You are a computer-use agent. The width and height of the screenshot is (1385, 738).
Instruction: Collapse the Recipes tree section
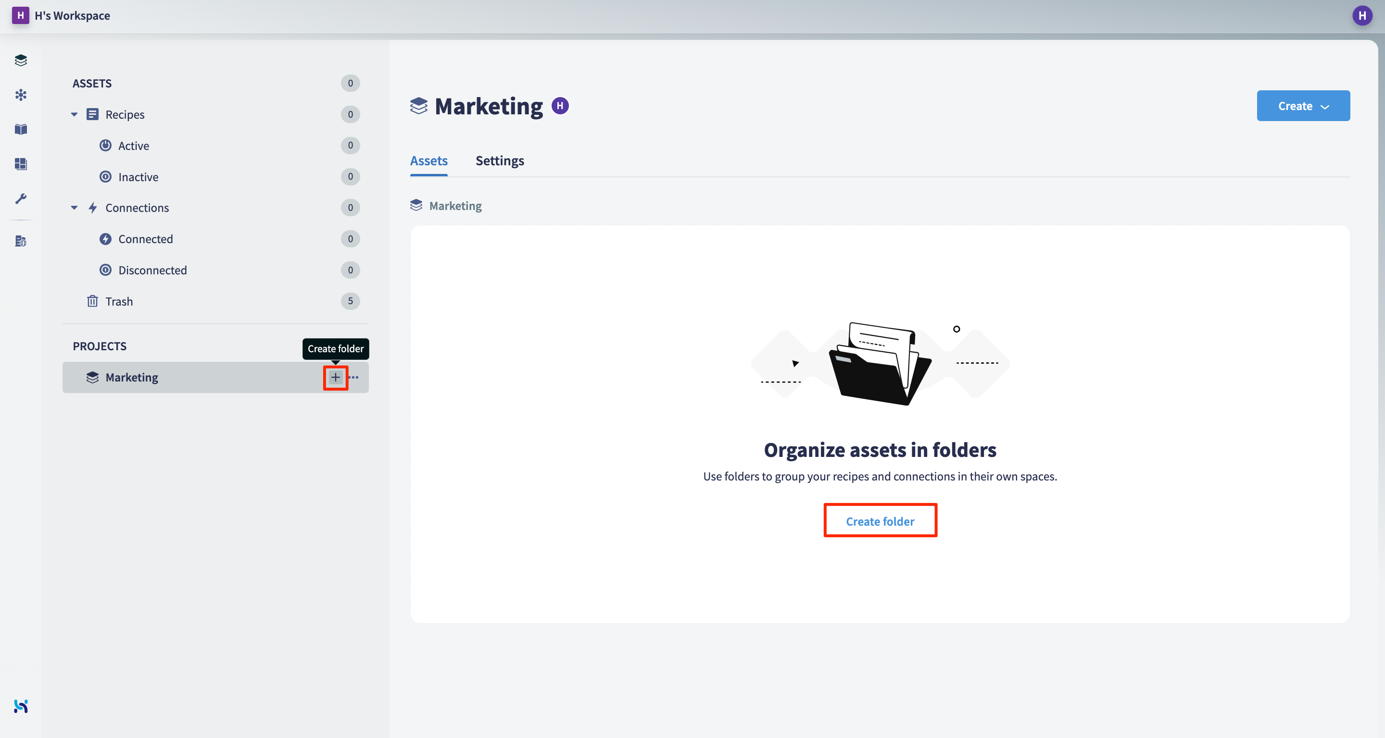point(74,114)
